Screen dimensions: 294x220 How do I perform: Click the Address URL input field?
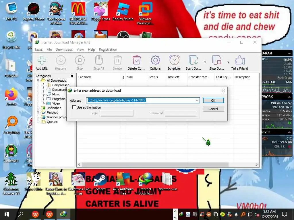143,101
